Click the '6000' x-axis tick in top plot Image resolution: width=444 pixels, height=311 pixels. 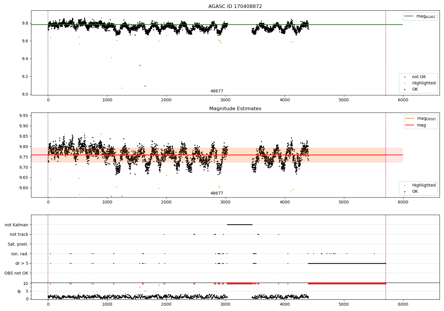(x=403, y=100)
